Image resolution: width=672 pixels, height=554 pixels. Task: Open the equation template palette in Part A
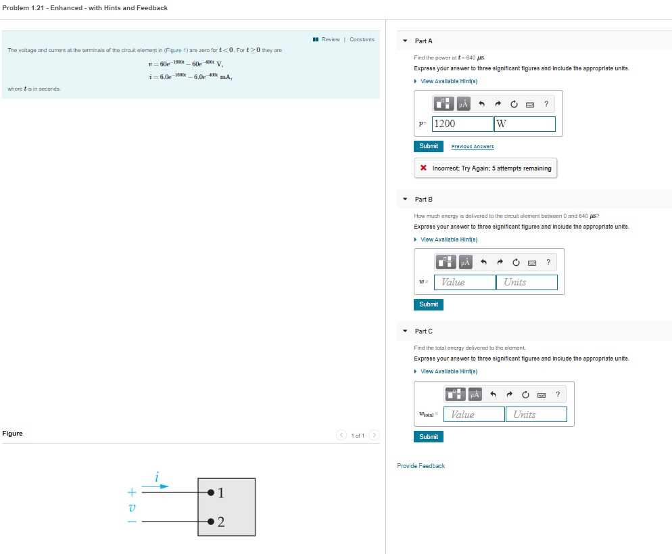(x=444, y=103)
